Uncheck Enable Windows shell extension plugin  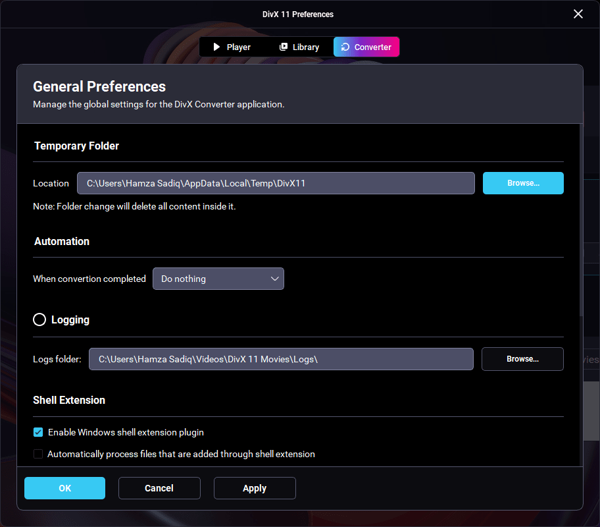(x=38, y=432)
